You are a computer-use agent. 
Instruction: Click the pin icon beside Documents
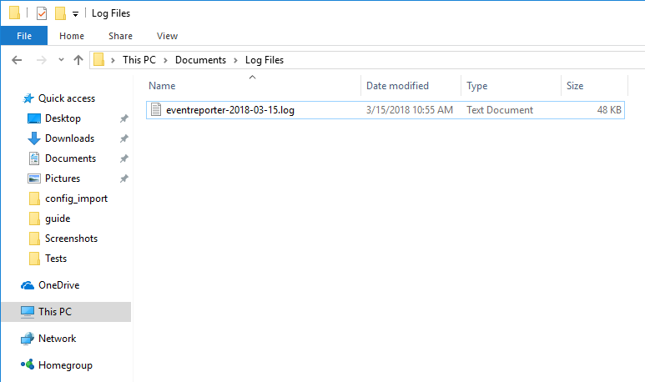(123, 158)
